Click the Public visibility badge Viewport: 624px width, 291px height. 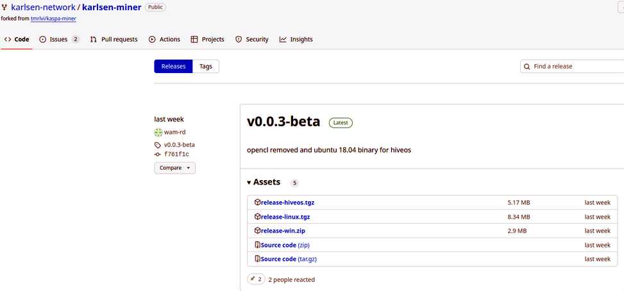pyautogui.click(x=156, y=7)
